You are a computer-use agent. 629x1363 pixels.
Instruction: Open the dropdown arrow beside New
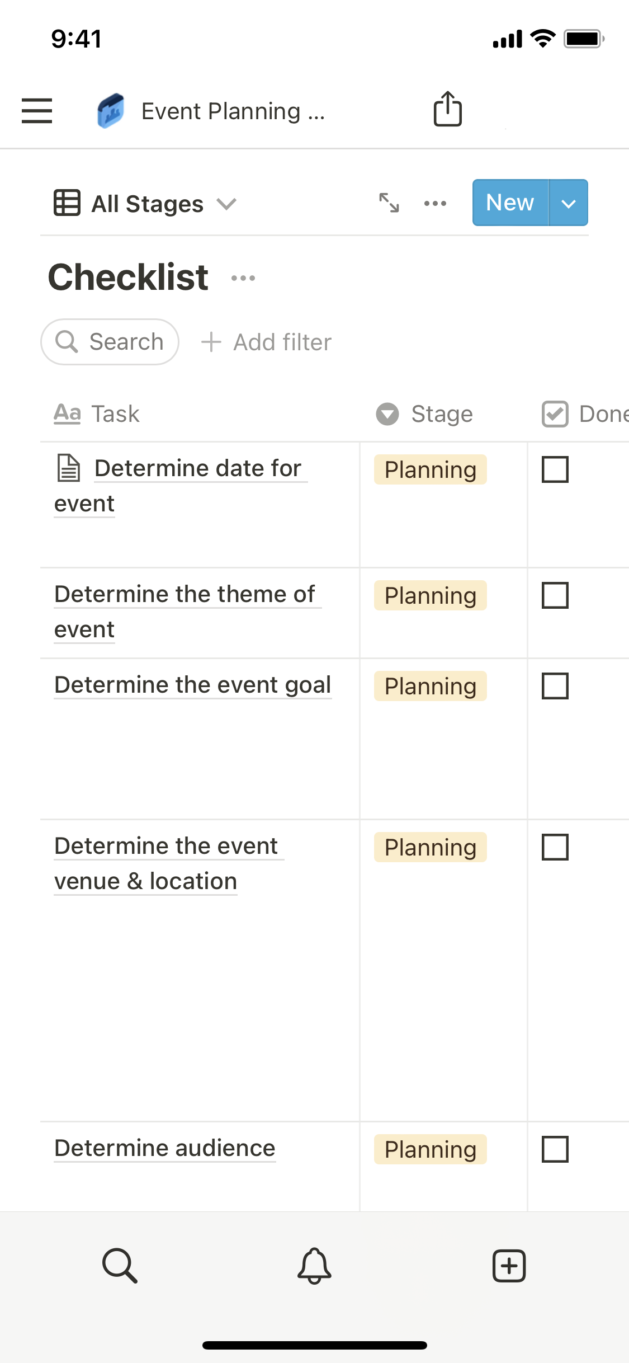569,203
